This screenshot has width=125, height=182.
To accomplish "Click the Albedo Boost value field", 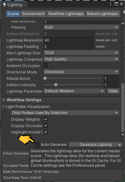I will click(112, 79).
